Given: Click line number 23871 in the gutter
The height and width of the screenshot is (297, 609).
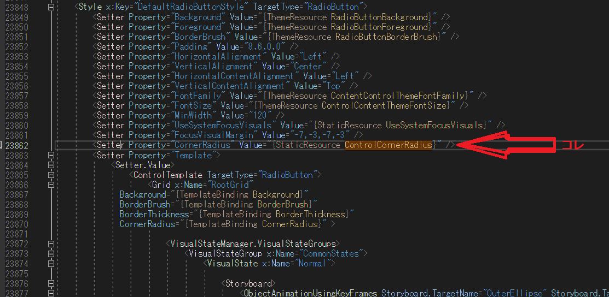Looking at the screenshot, I should click(x=17, y=234).
